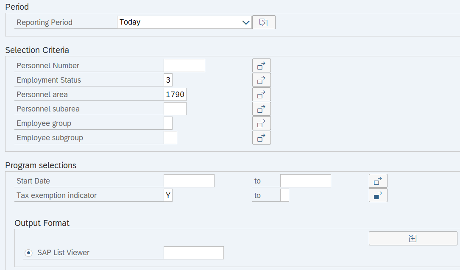Click the Employment Status input field
Viewport: 460px width, 270px height.
(x=168, y=80)
